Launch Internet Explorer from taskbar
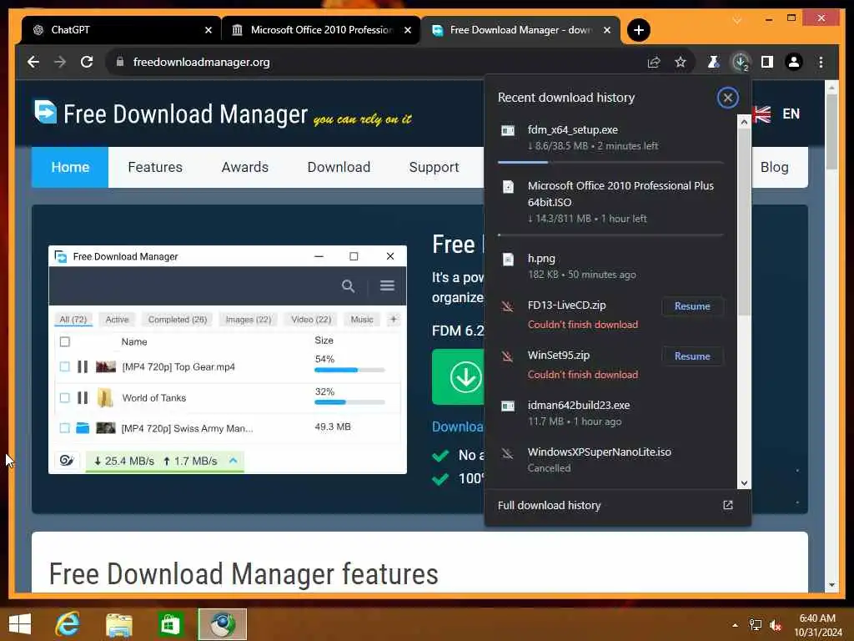The image size is (854, 641). (68, 624)
